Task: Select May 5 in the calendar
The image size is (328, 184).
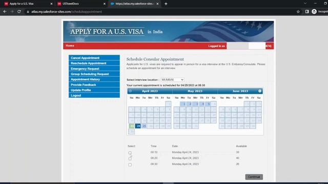Action: click(x=208, y=104)
